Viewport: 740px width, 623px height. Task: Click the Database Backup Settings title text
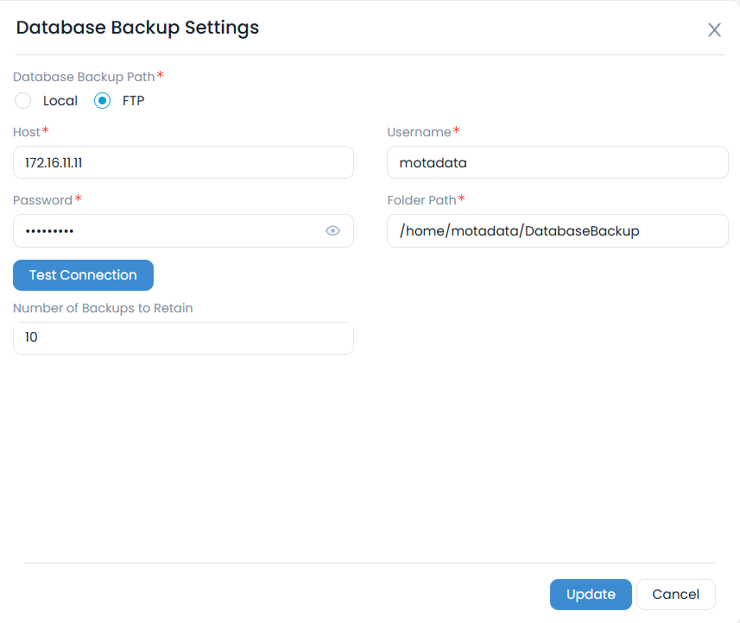point(137,28)
